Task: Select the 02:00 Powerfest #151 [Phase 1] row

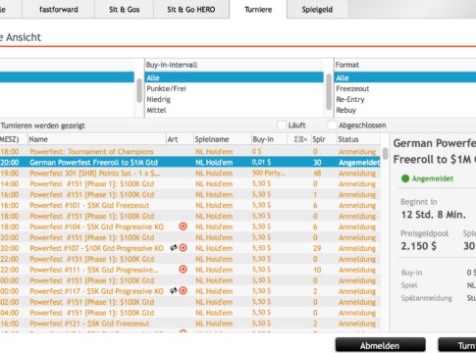Action: tap(189, 302)
